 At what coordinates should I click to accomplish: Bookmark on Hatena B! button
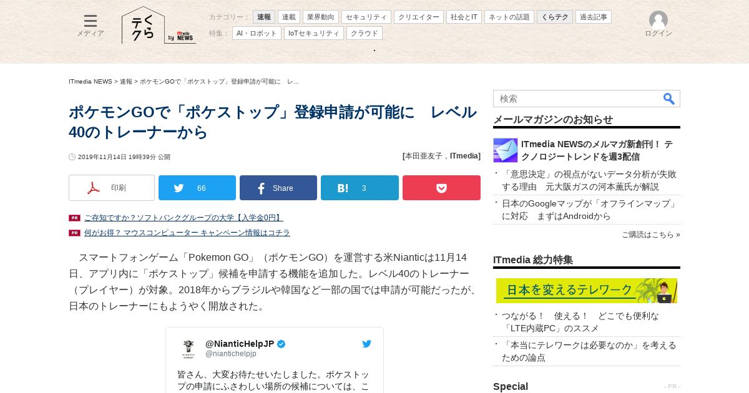360,188
